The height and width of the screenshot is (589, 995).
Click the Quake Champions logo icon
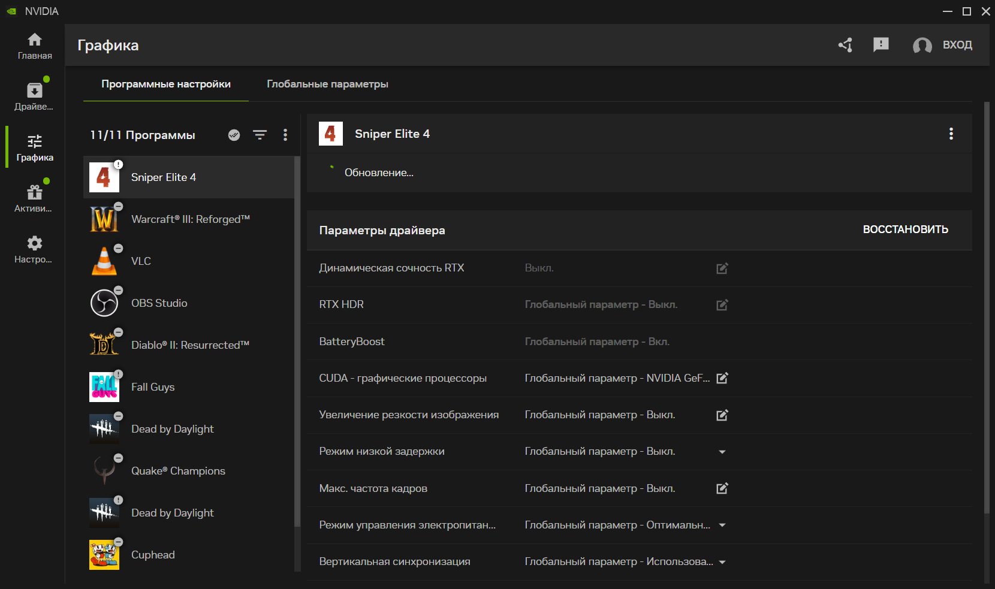pyautogui.click(x=104, y=471)
